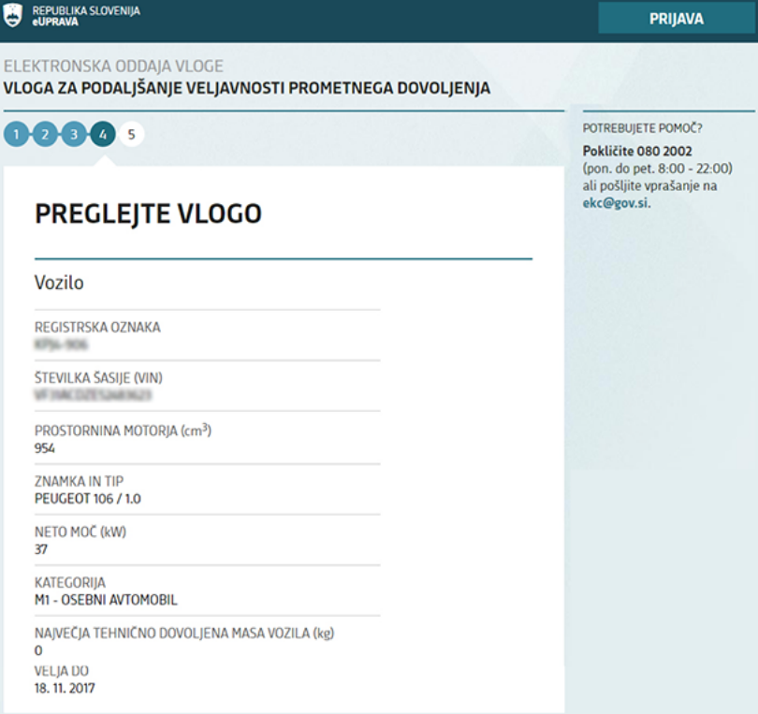Screen dimensions: 758x714
Task: Select M1 - OSEBNI AVTOMOBIL value
Action: [106, 600]
